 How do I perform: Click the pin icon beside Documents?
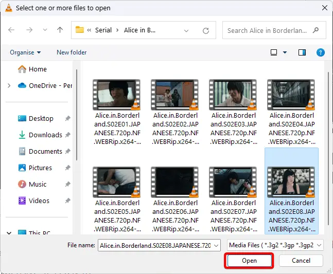point(67,152)
